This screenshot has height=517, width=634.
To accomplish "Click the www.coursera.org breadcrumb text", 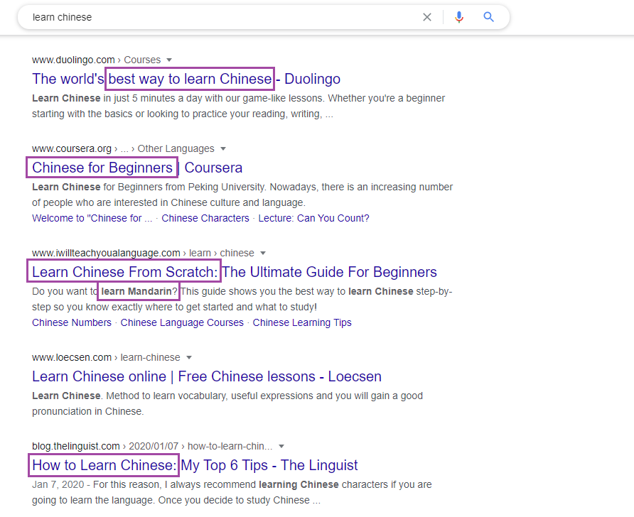I will pos(72,148).
